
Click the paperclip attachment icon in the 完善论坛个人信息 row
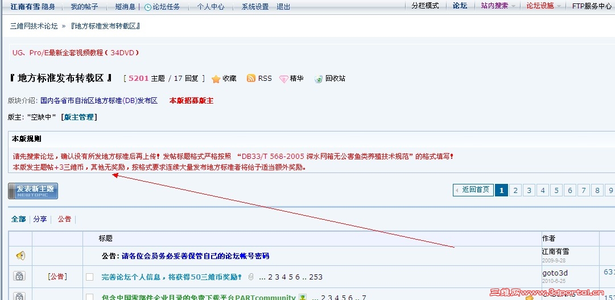click(251, 277)
